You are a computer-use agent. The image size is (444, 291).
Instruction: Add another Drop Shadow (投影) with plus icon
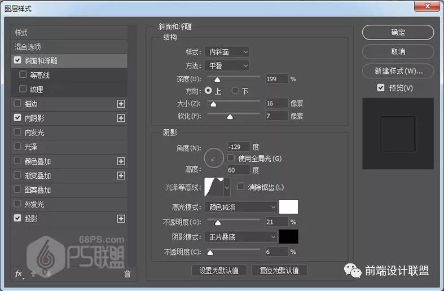tap(121, 219)
